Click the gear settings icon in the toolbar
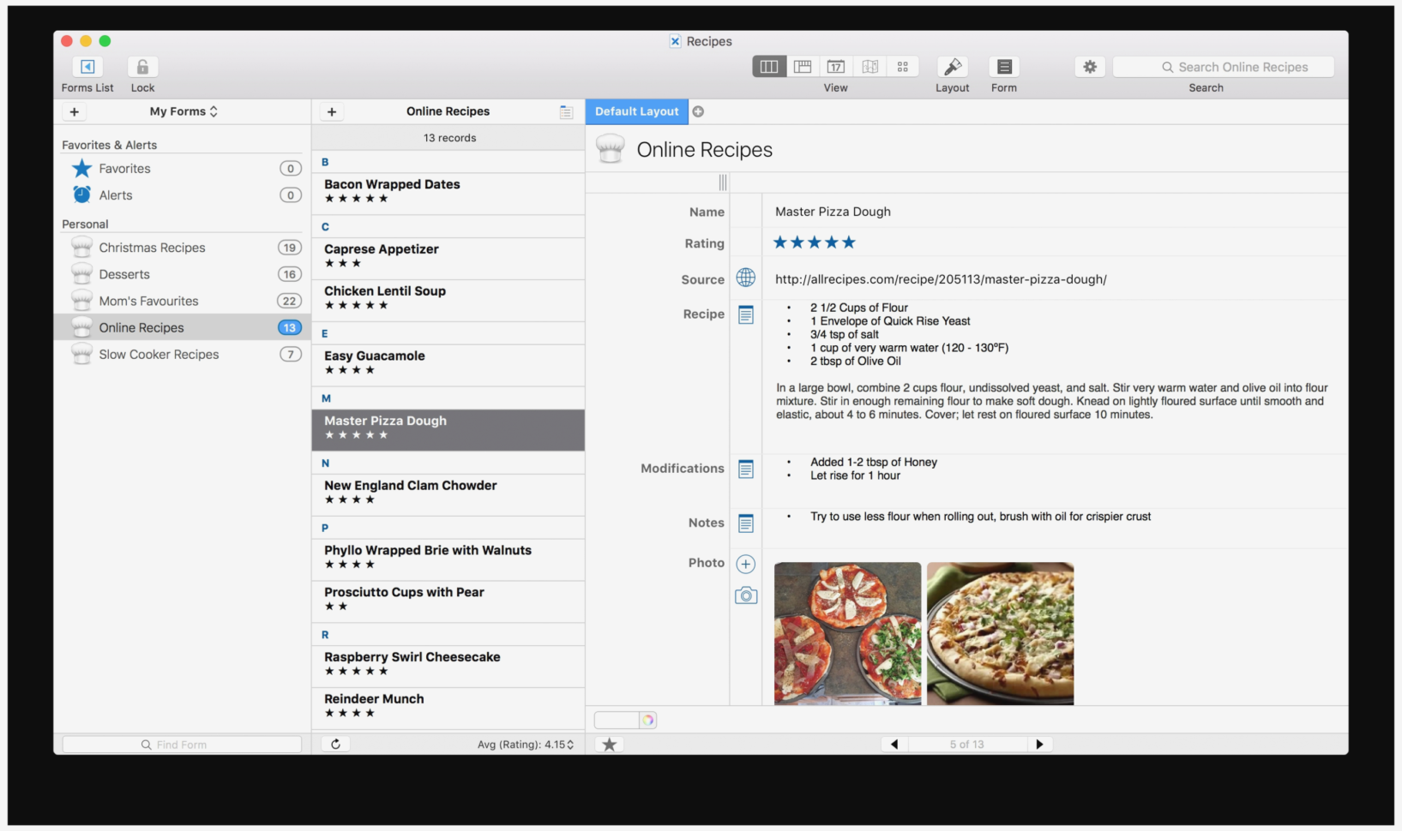 point(1090,66)
